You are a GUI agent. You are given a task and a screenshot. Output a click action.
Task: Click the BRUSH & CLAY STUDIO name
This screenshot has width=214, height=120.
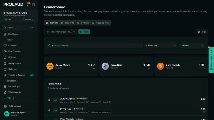point(15,13)
